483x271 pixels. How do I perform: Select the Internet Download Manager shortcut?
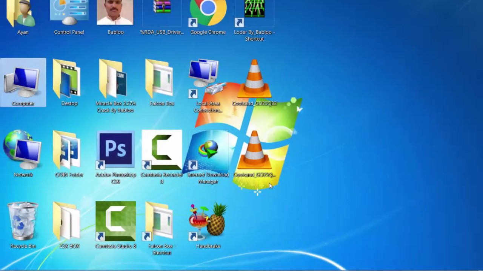[208, 150]
